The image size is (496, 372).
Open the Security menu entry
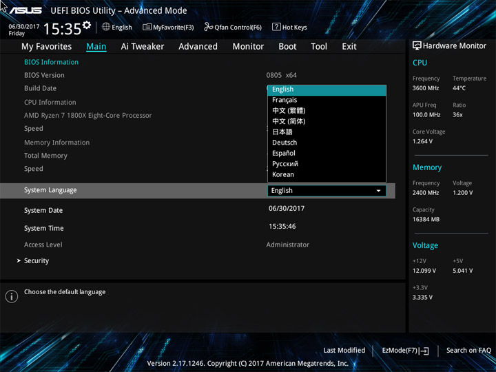coord(37,260)
